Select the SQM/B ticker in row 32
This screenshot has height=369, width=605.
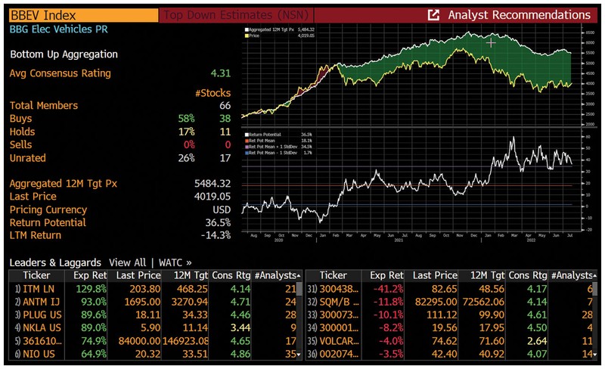pos(339,302)
